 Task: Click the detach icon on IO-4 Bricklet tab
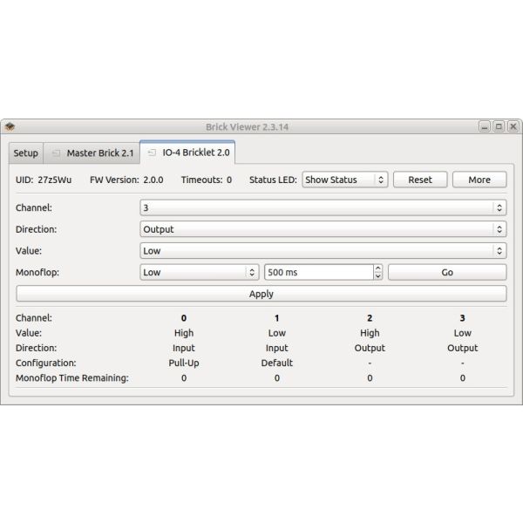[152, 153]
